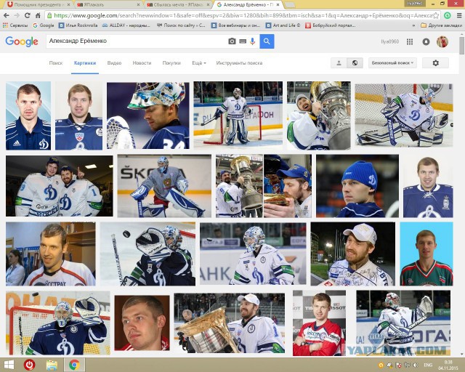Switch to the Сбылась мечта browser tab
Screen dimensions: 465x372
click(x=178, y=5)
